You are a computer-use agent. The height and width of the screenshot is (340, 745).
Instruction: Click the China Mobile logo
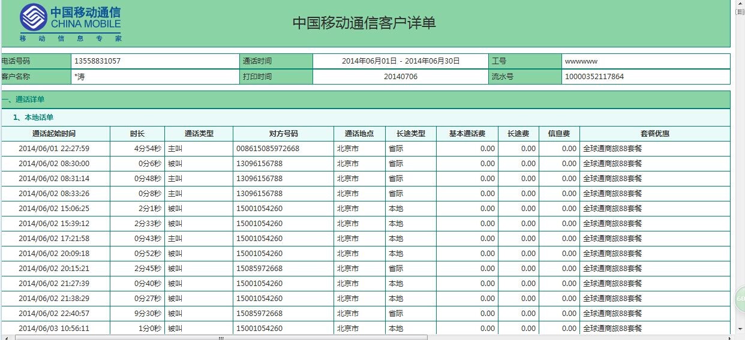(x=70, y=23)
